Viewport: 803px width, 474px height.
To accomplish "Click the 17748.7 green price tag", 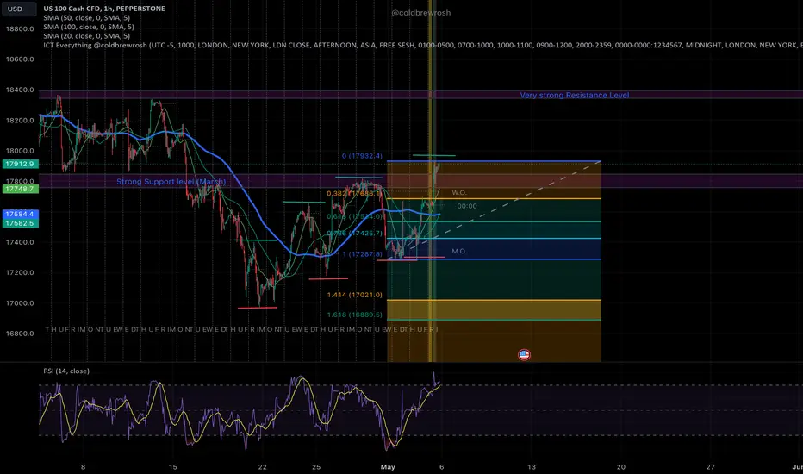I will (21, 189).
